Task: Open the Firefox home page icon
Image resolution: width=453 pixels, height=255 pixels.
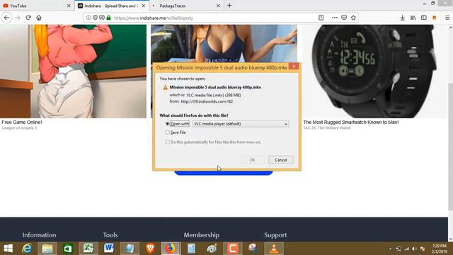Action: click(x=39, y=18)
